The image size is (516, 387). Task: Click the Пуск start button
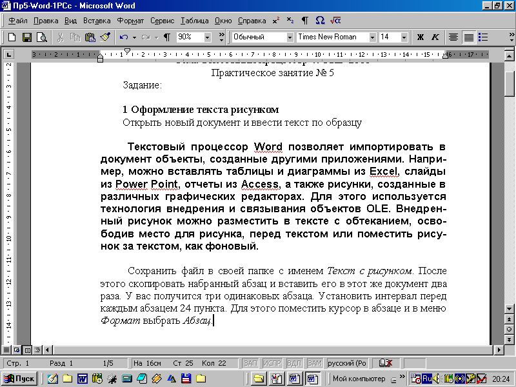point(19,379)
